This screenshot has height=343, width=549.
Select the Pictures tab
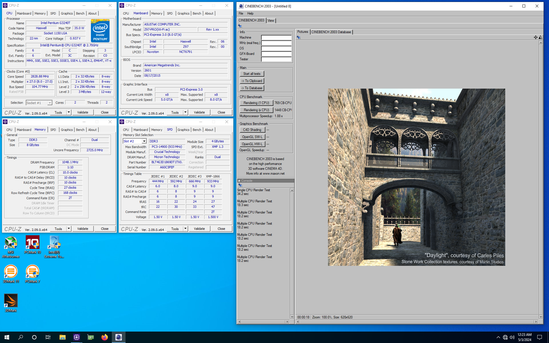(x=303, y=32)
